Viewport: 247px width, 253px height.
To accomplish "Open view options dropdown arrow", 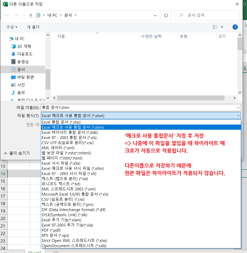I will click(x=222, y=27).
